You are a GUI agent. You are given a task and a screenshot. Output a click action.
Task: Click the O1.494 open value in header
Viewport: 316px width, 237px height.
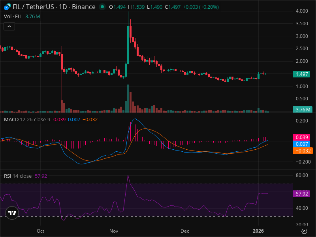pos(117,7)
